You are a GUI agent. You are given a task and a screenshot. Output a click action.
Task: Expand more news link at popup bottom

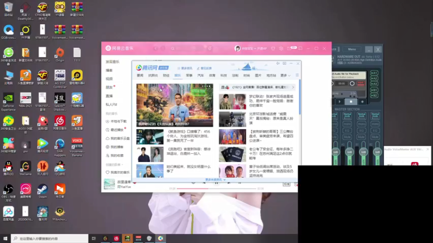(215, 180)
